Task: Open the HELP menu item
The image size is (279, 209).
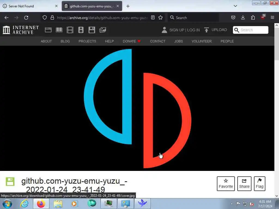Action: (x=110, y=41)
